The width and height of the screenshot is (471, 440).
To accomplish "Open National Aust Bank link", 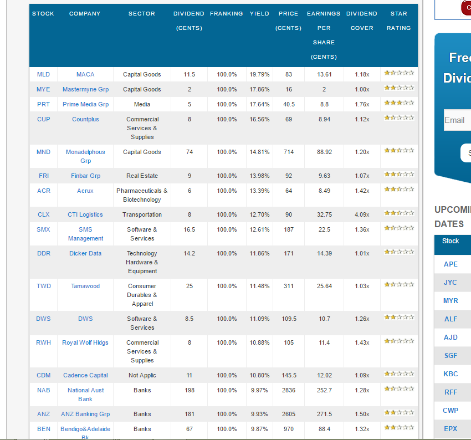I will tap(85, 395).
